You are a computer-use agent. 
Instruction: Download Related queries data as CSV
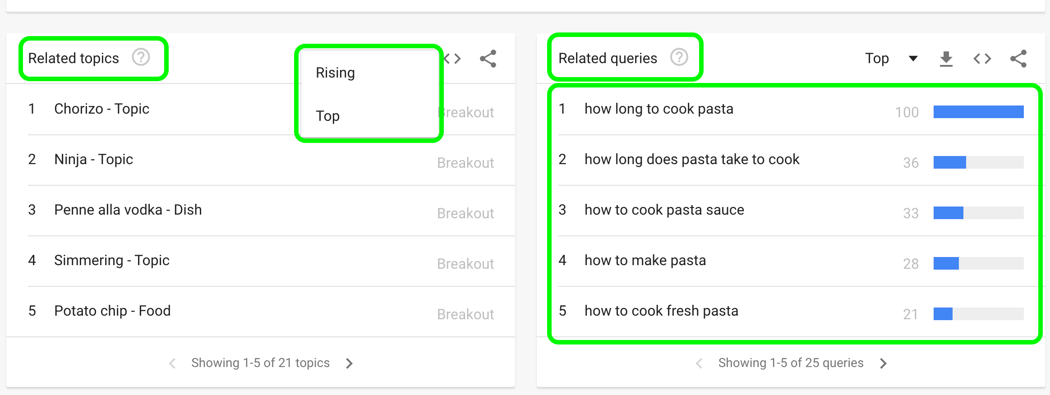coord(946,59)
